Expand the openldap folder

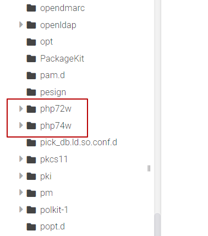(x=21, y=25)
